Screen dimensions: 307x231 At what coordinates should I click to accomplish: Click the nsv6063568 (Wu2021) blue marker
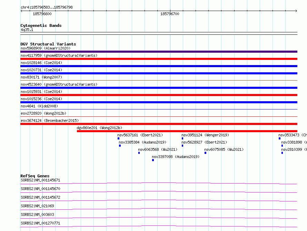point(139,153)
